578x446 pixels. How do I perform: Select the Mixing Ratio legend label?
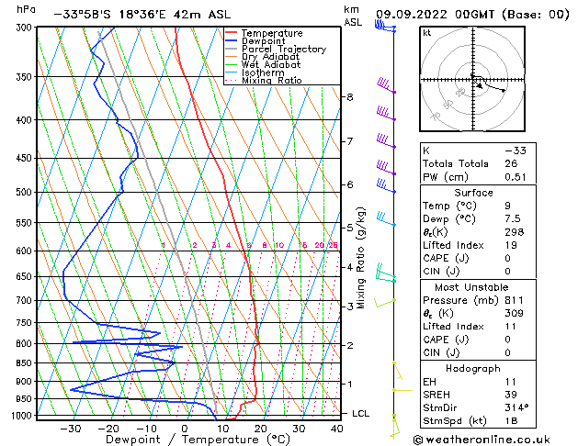[272, 80]
